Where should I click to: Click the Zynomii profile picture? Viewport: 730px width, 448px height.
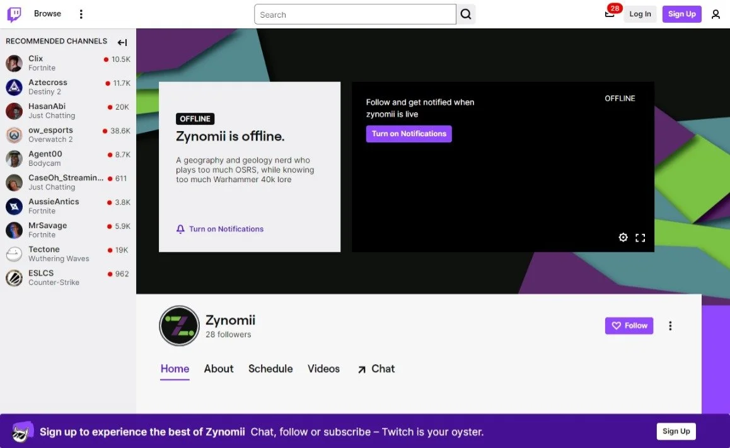point(179,326)
